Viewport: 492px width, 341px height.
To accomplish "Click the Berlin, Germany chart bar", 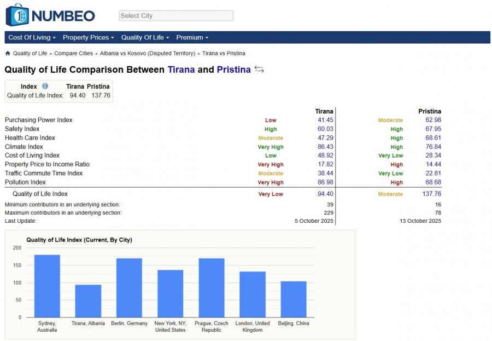I will pyautogui.click(x=129, y=288).
